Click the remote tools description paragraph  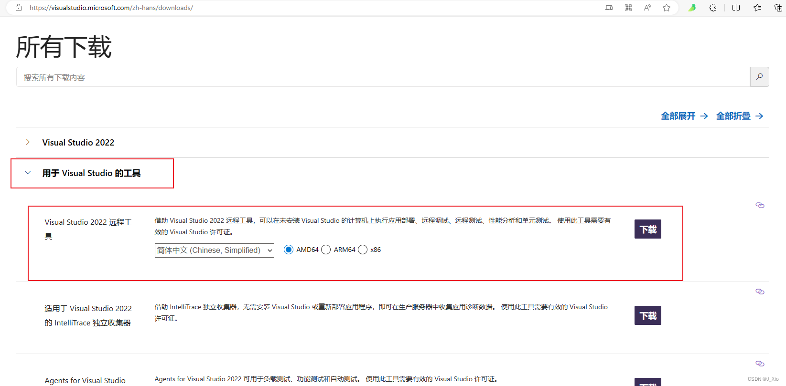pos(383,226)
